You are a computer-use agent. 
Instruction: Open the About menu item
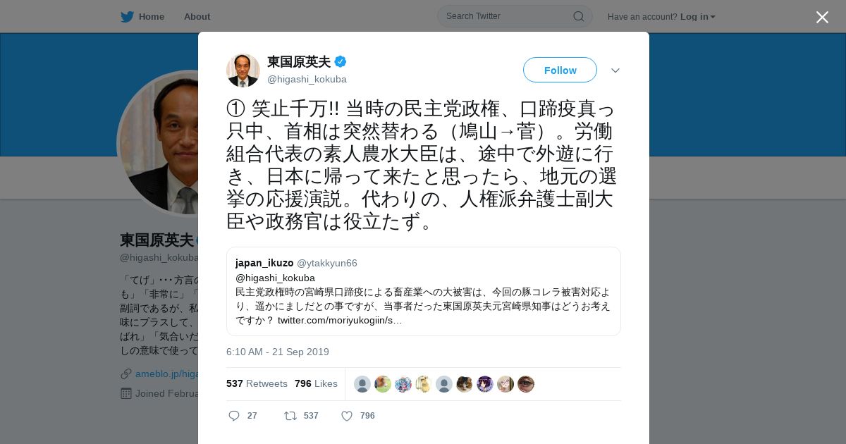(x=197, y=16)
